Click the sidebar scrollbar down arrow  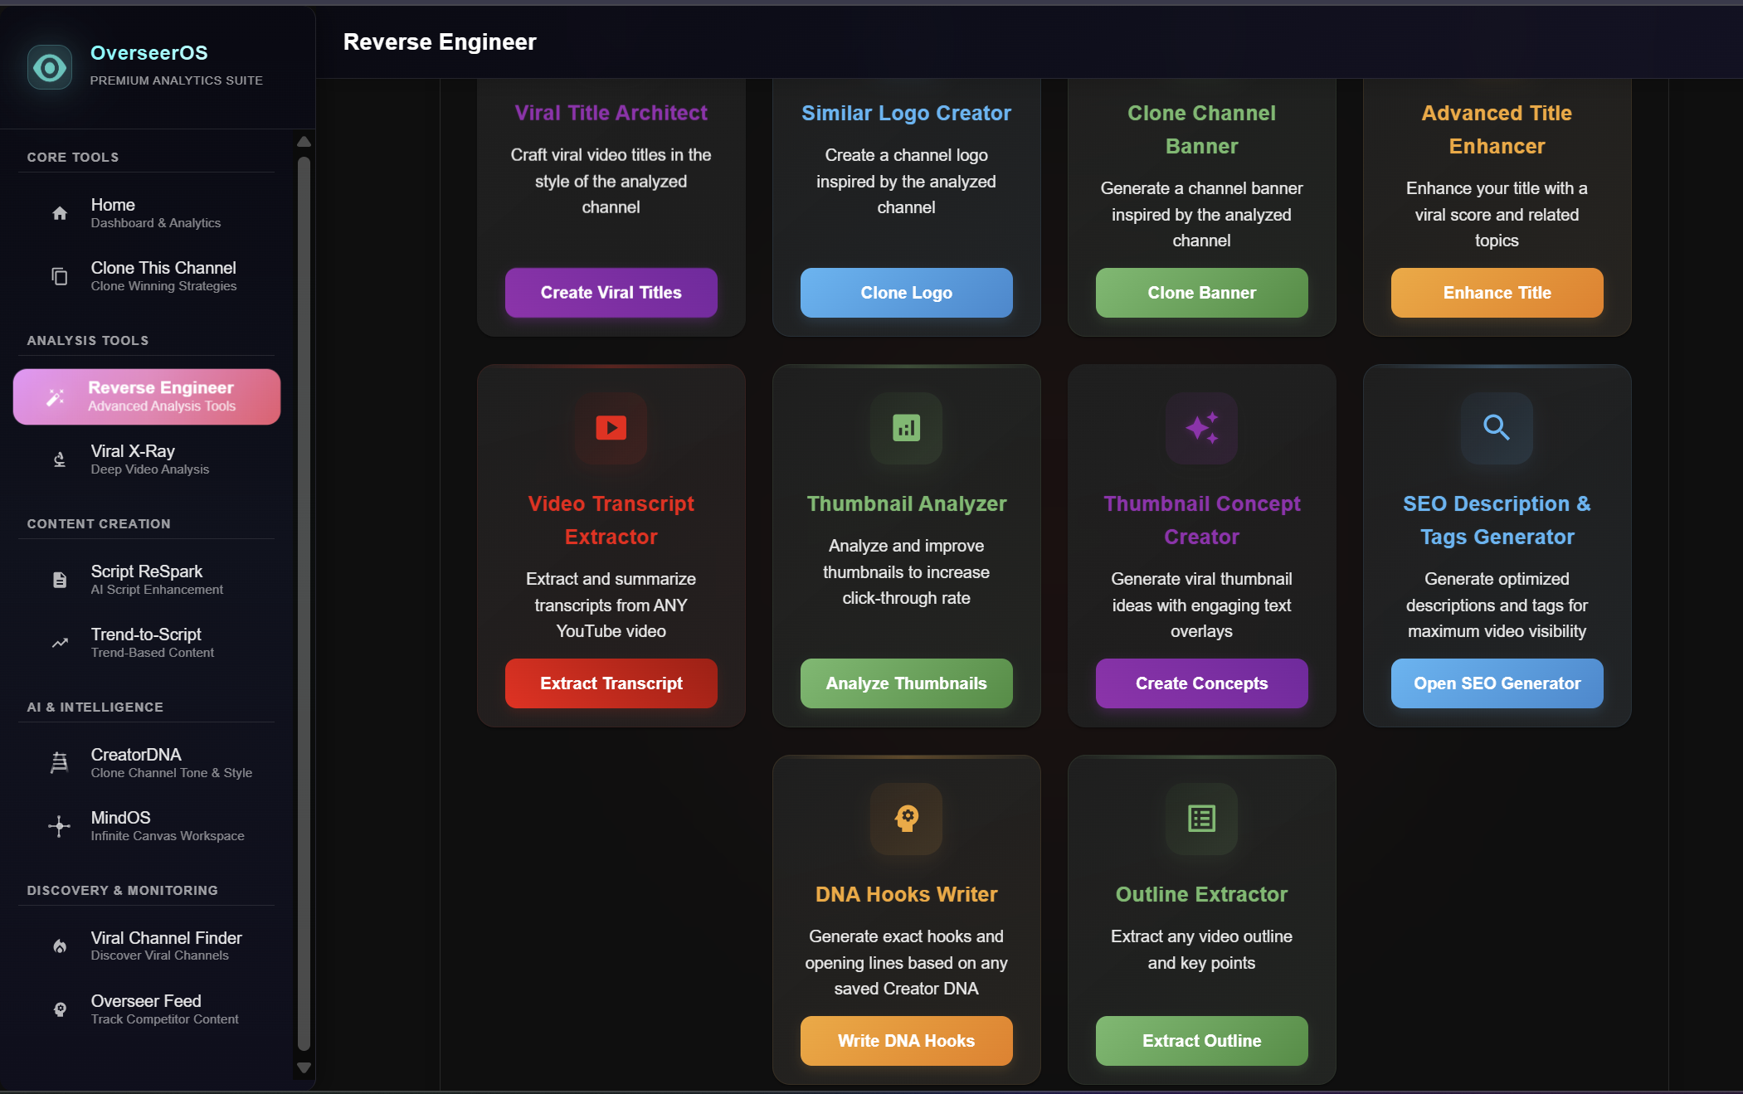click(x=304, y=1067)
